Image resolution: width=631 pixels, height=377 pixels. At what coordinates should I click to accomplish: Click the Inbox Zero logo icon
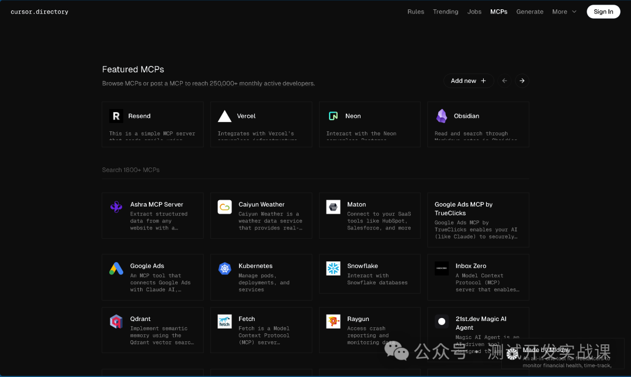[x=442, y=268]
